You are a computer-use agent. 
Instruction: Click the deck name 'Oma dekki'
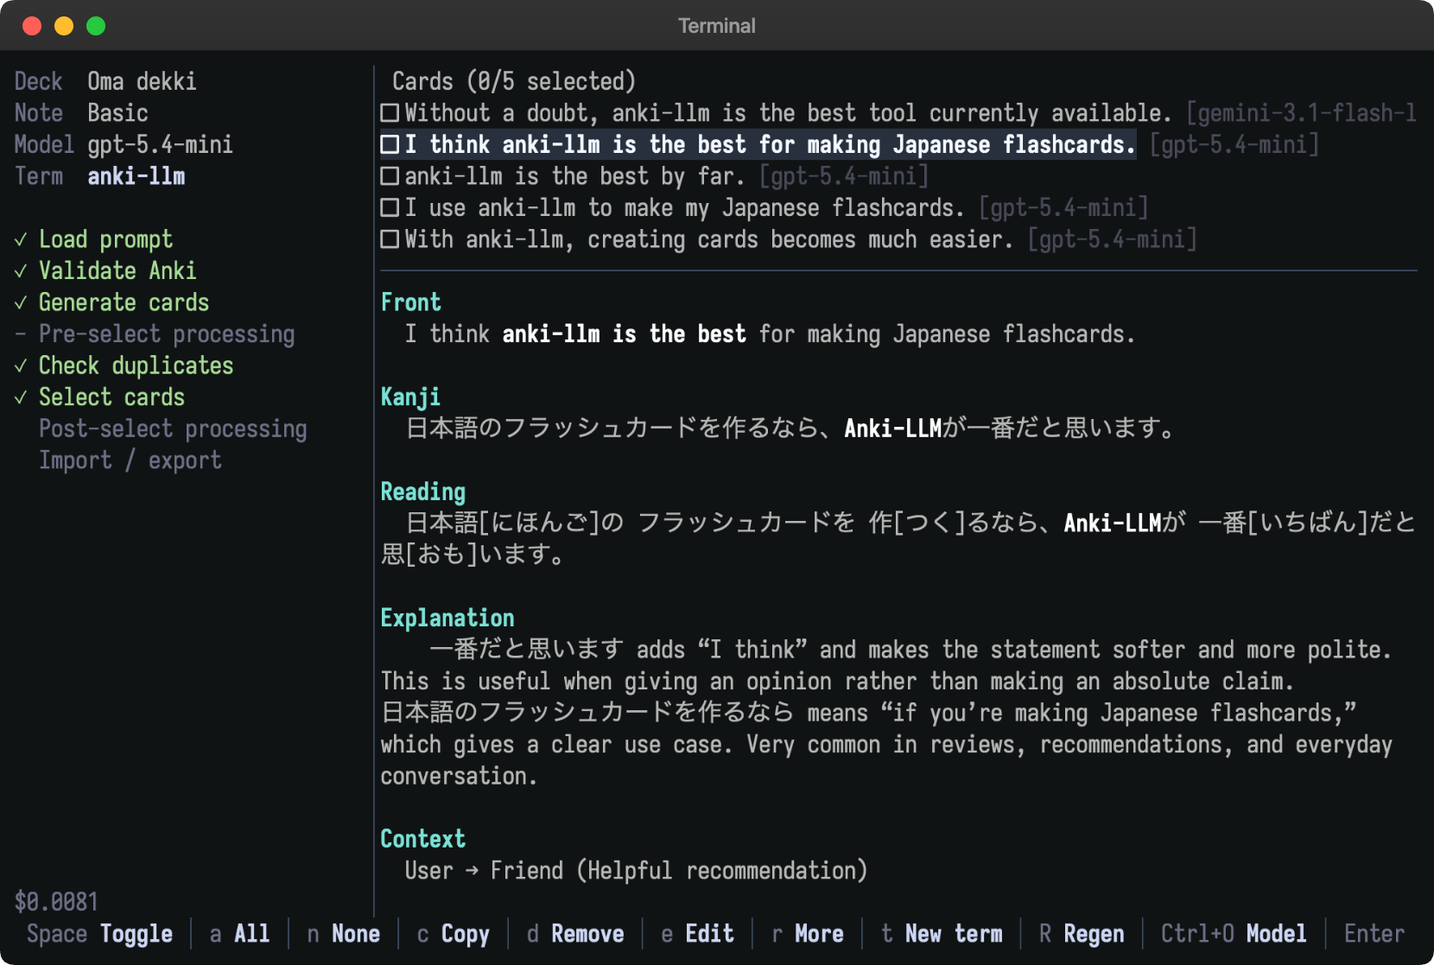click(x=142, y=82)
